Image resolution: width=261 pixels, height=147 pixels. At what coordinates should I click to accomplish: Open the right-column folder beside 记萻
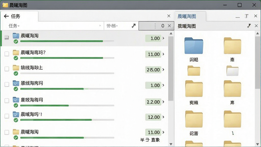click(x=232, y=119)
